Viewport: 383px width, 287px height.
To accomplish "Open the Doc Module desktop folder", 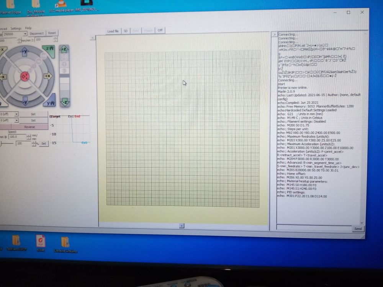I will tap(36, 8).
